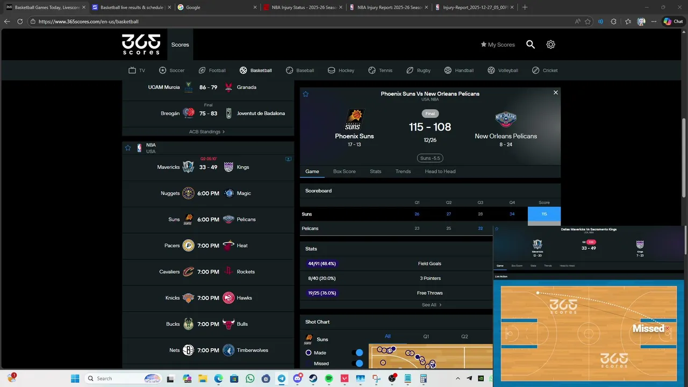Open WhatsApp from the taskbar

click(x=250, y=378)
